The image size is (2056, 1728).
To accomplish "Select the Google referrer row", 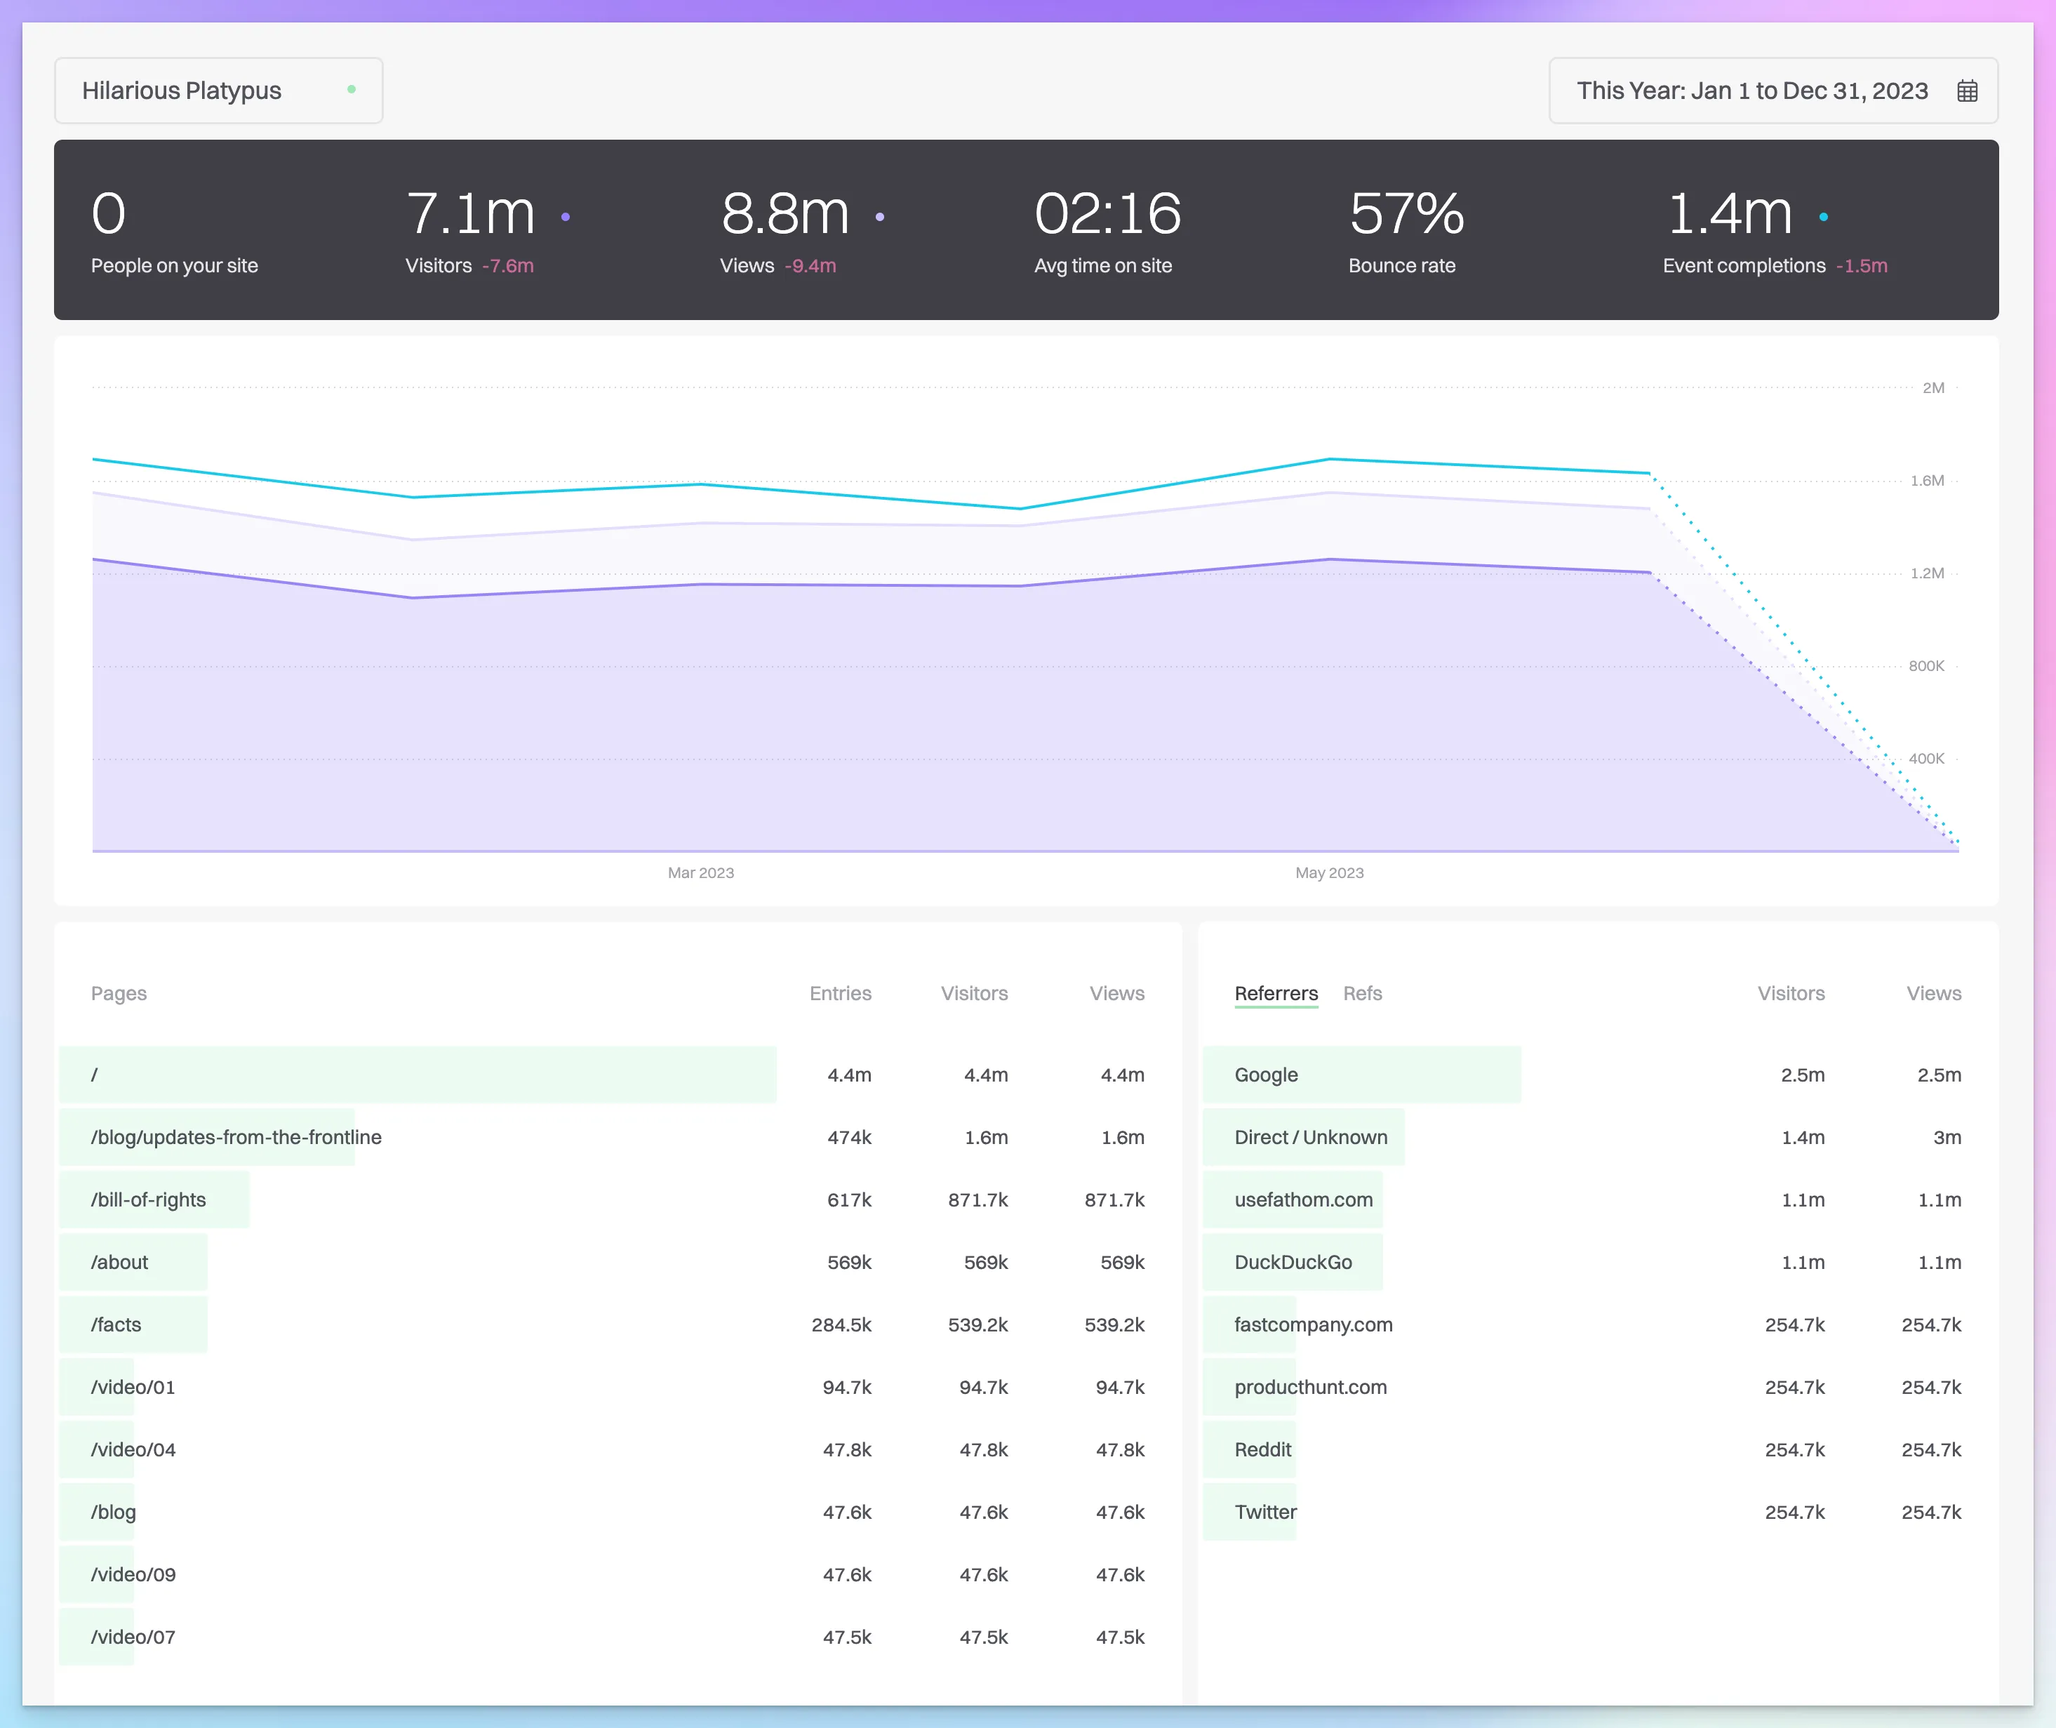I will [x=1266, y=1075].
